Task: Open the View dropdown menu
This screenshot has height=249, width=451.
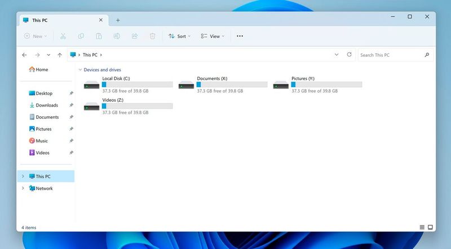Action: [213, 36]
